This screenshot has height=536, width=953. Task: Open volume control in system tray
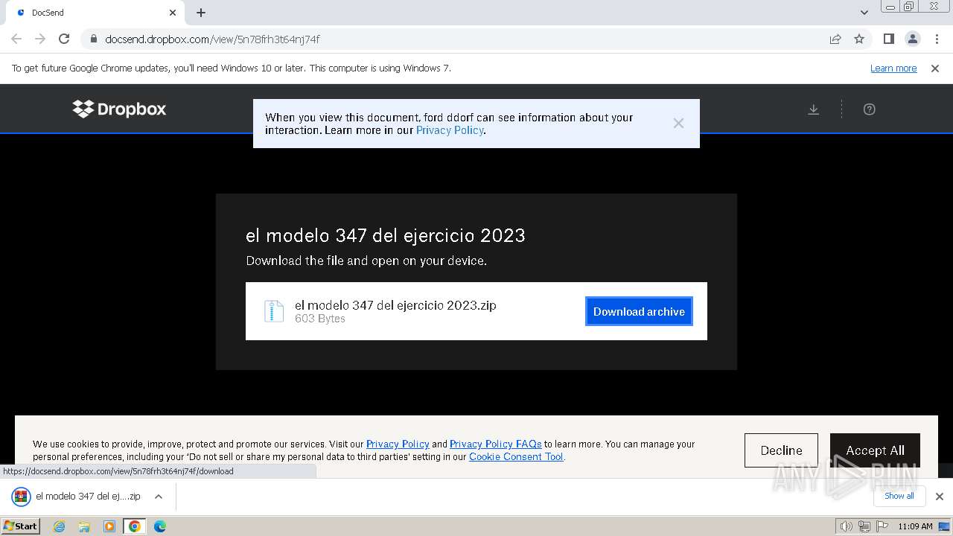[847, 526]
